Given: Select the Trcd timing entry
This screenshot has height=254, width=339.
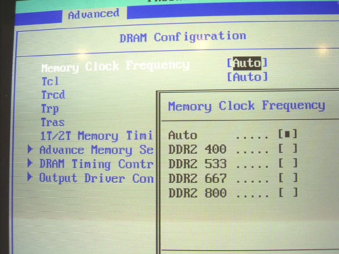Looking at the screenshot, I should click(x=53, y=95).
